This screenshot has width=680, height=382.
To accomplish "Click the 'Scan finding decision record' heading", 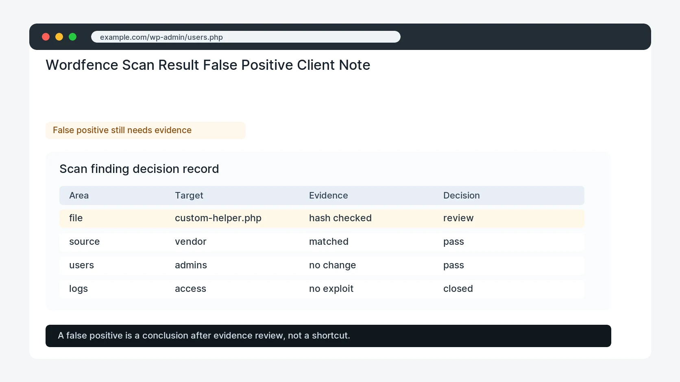I will [139, 169].
